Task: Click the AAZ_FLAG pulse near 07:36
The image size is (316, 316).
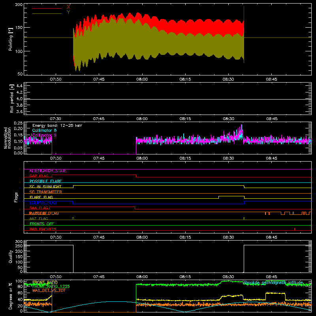Action: click(x=73, y=218)
